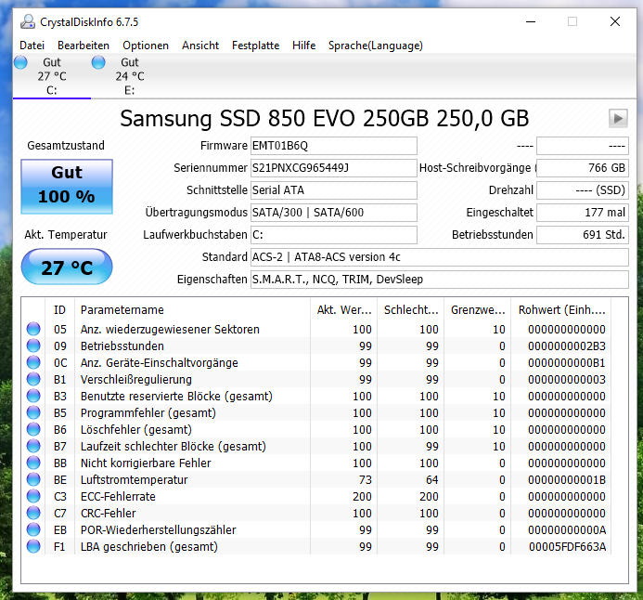The image size is (643, 600).
Task: Click the Eingeschaltet 177 mal value
Action: 583,212
